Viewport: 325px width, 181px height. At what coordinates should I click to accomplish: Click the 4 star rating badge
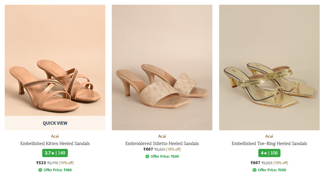[x=269, y=153]
